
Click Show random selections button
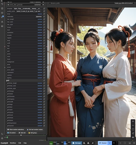(16, 130)
